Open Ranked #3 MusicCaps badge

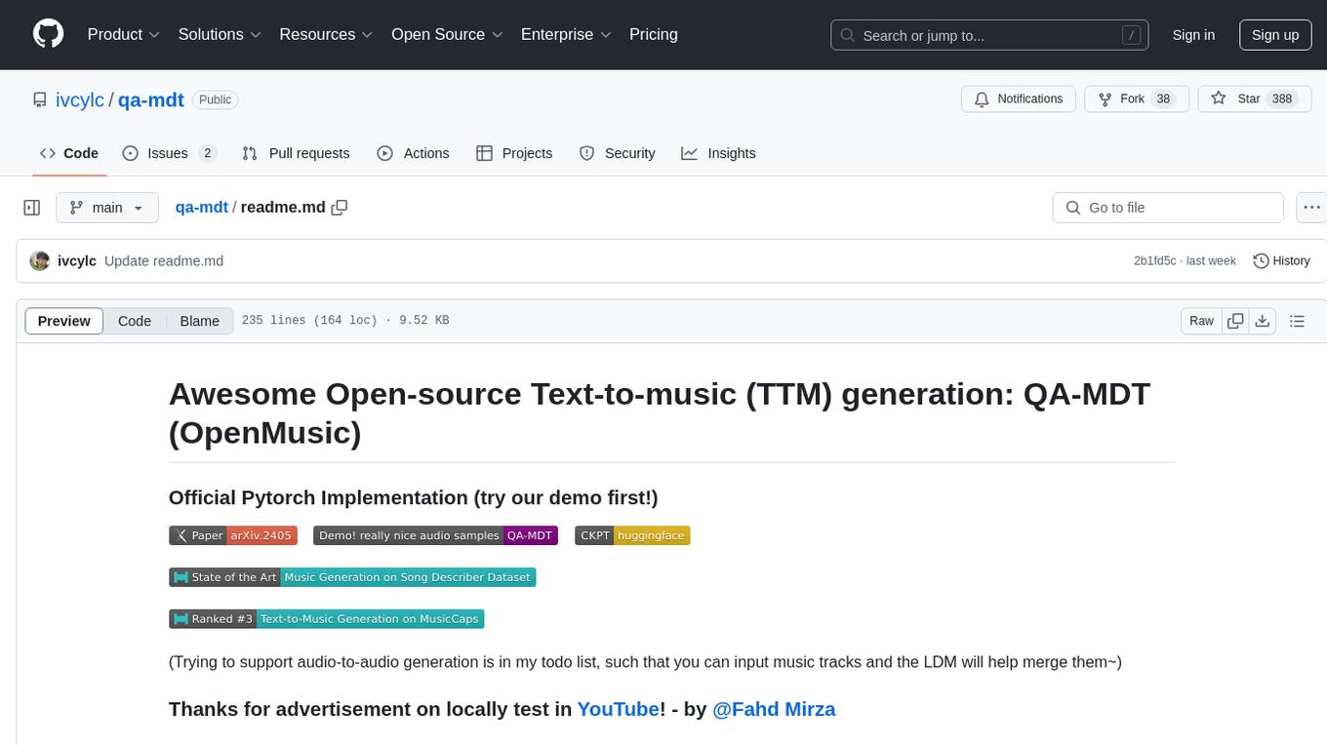[326, 619]
